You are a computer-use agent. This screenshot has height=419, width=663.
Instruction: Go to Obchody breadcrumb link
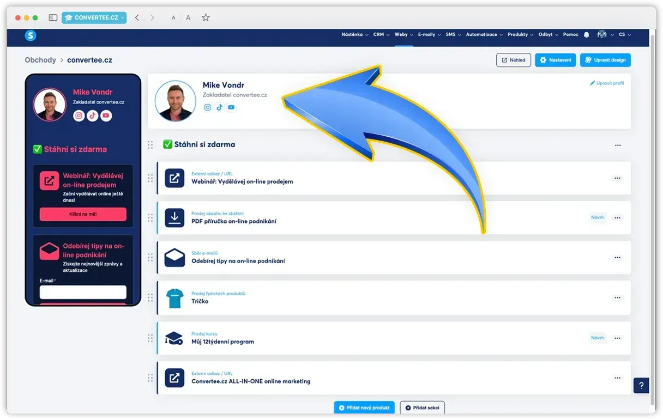(x=40, y=60)
